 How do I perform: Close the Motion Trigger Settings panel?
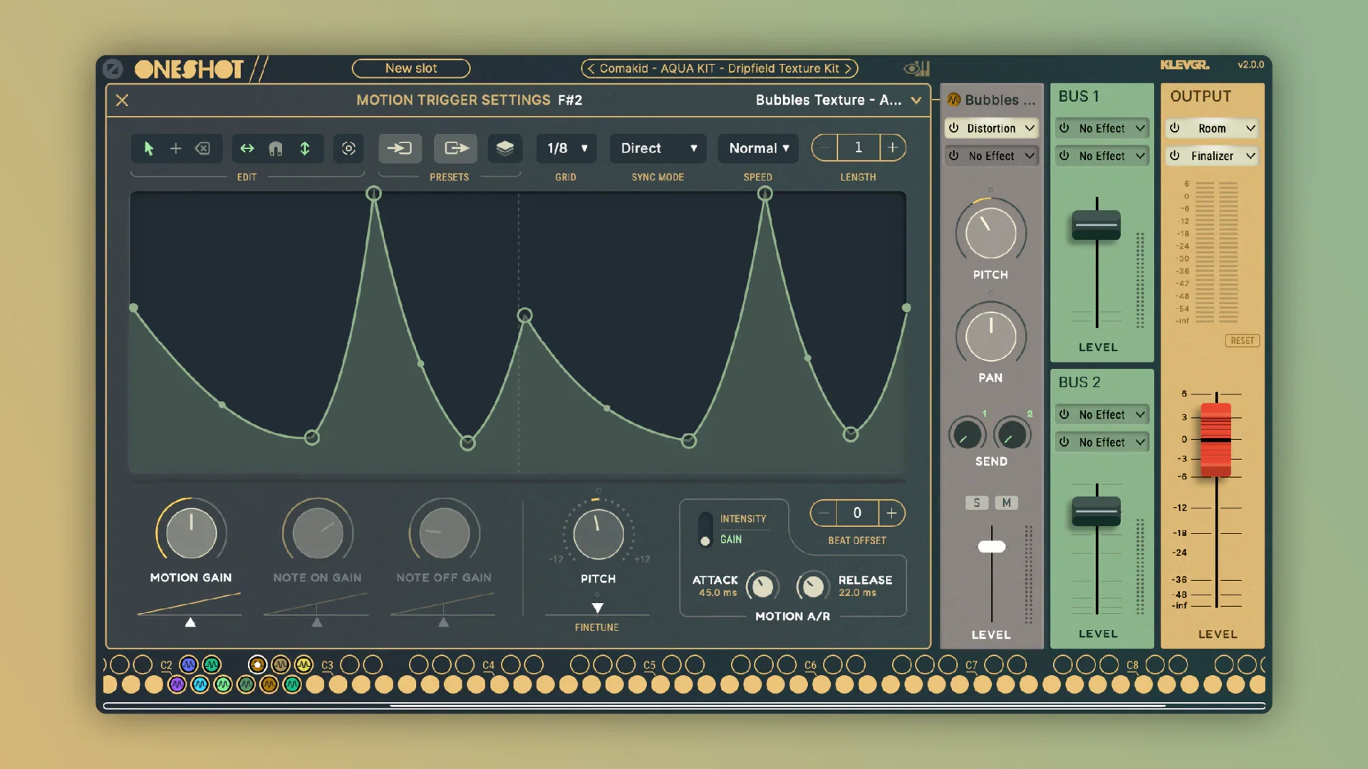click(122, 100)
